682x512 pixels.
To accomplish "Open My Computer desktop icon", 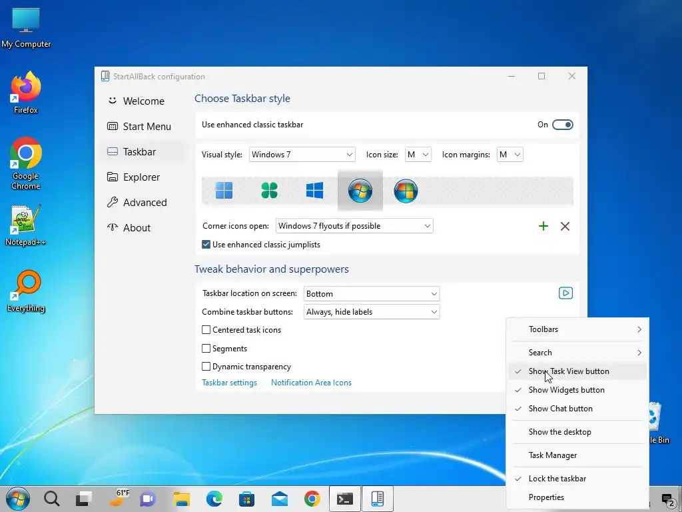I will pyautogui.click(x=26, y=27).
